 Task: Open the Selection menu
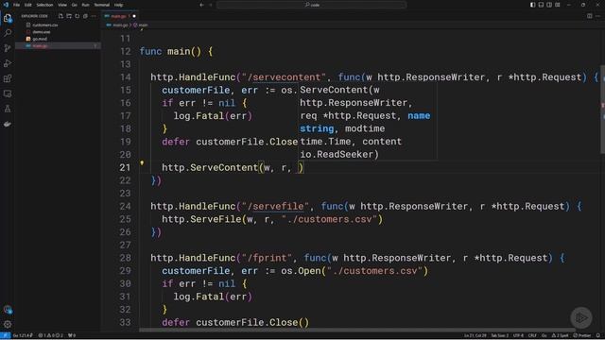pos(44,5)
